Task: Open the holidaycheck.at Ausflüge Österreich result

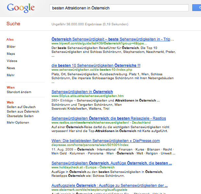Action: coord(112,163)
